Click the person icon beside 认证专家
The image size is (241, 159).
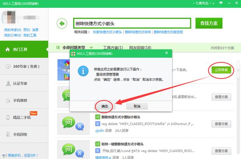pos(8,83)
